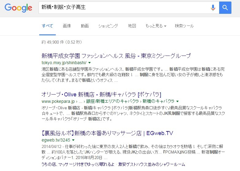
Task: Activate voice search microphone icon
Action: click(x=213, y=7)
